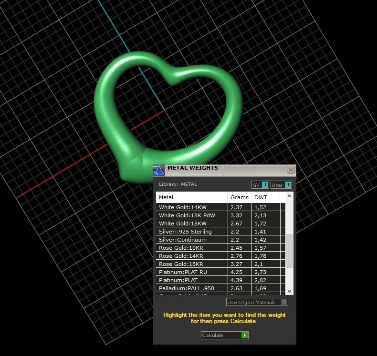This screenshot has width=377, height=356.
Task: Select the White Gold:14KW row
Action: [x=221, y=207]
